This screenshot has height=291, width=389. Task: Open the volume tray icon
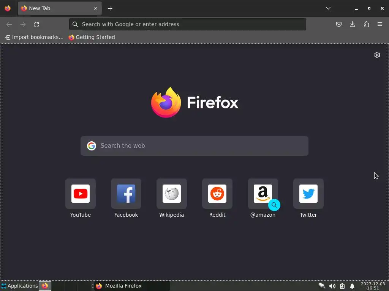click(332, 286)
